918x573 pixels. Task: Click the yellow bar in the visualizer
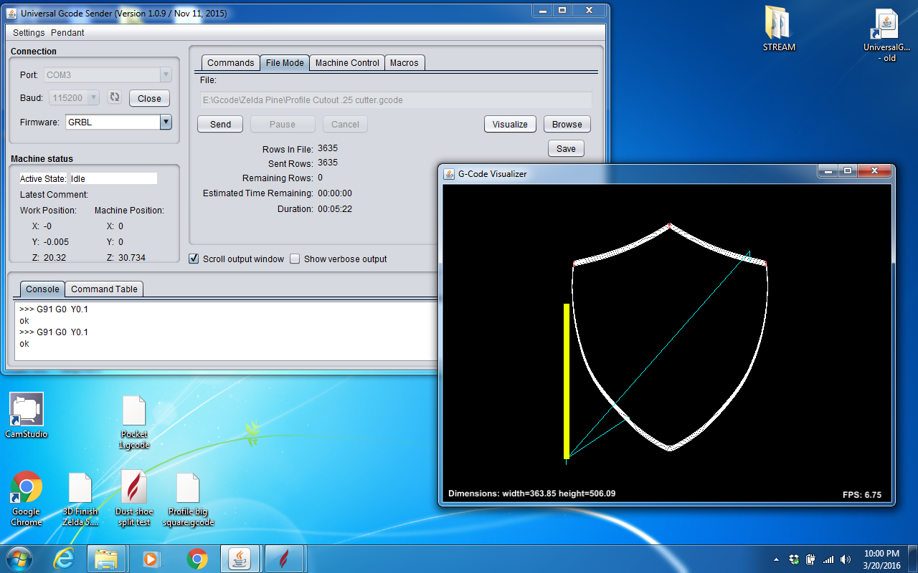tap(567, 381)
